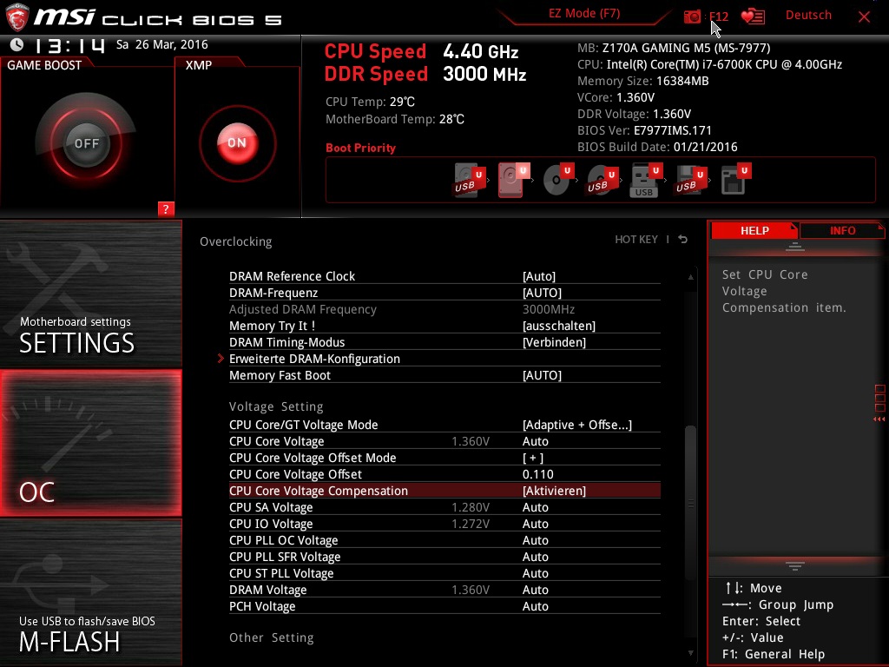The image size is (889, 667).
Task: Open Memory Try It ! [ausschalten] option
Action: (x=444, y=326)
